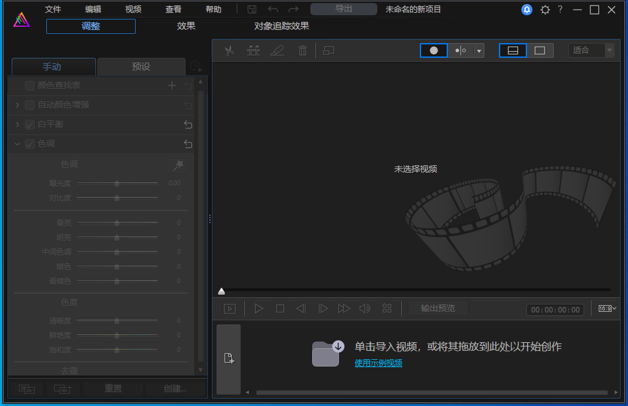Open the 编辑 menu
Viewport: 628px width, 406px height.
click(x=93, y=9)
